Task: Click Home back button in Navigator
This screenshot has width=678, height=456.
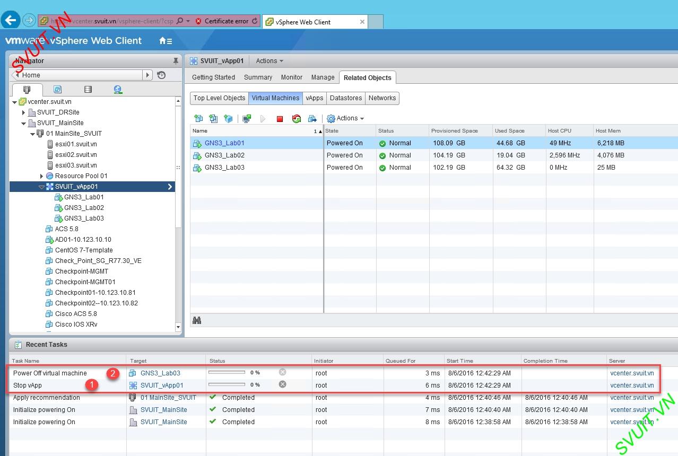Action: [16, 75]
